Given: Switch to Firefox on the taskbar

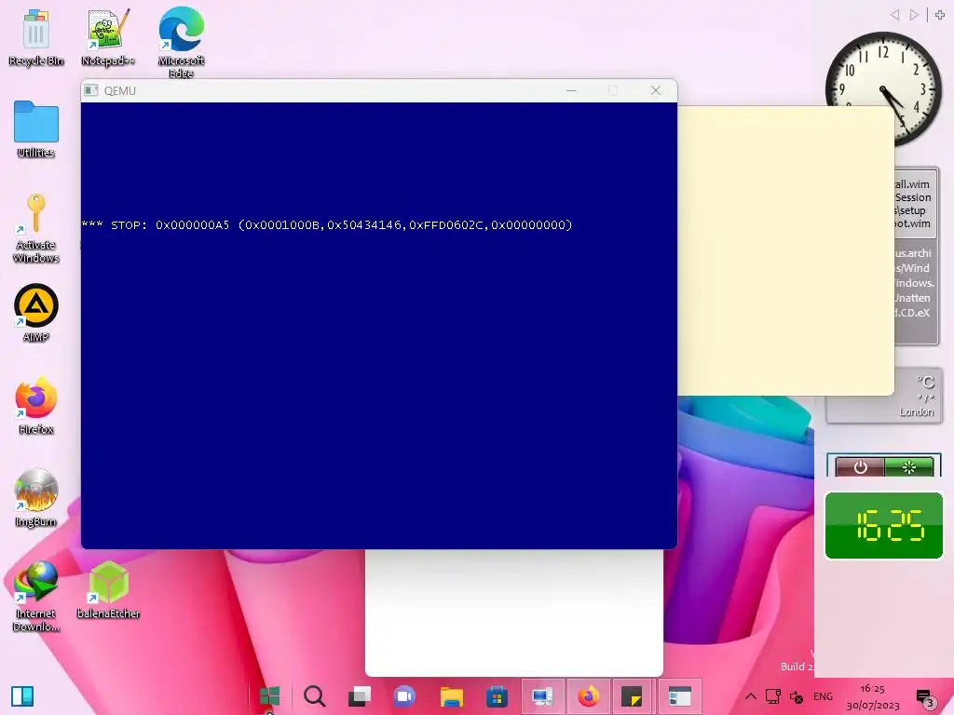Looking at the screenshot, I should tap(589, 696).
